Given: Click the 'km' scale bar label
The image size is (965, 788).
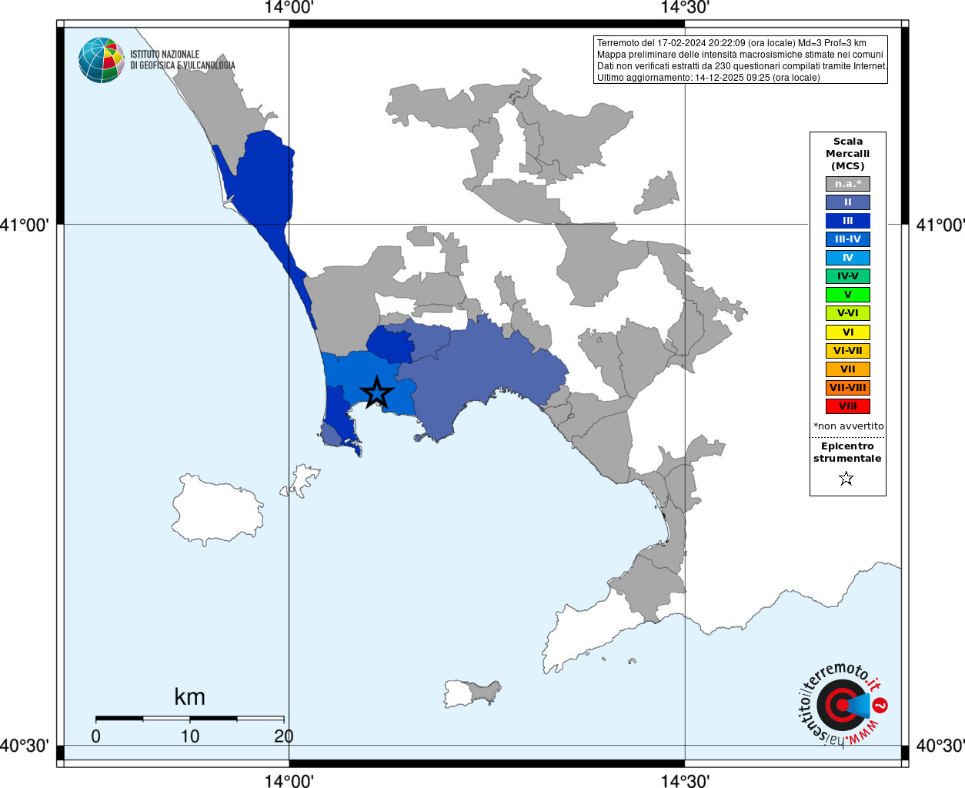Looking at the screenshot, I should pyautogui.click(x=189, y=696).
